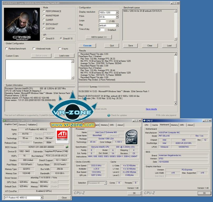The height and width of the screenshot is (202, 213).
Task: Open SPD tab in right CPU-Z window
Action: tap(182, 125)
